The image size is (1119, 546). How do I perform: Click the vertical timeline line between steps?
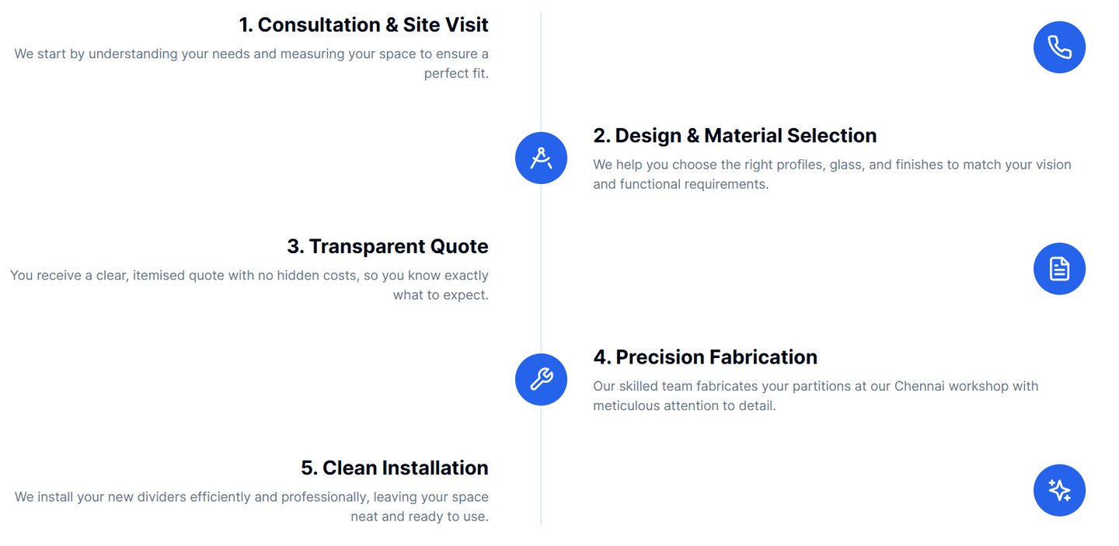[541, 270]
